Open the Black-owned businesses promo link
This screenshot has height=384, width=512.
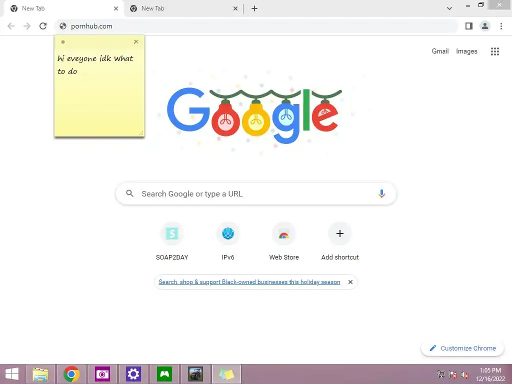249,282
